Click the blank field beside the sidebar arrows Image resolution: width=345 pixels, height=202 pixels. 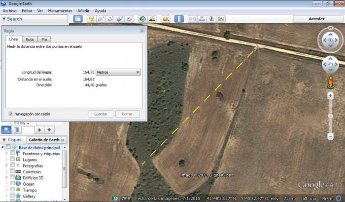pos(29,130)
